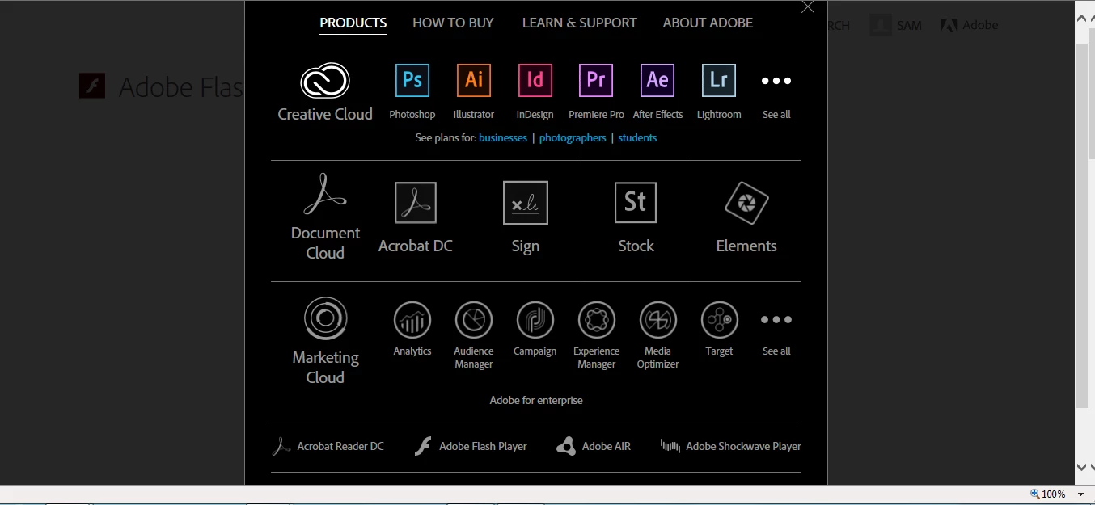Select the Analytics icon
This screenshot has width=1095, height=505.
pyautogui.click(x=412, y=320)
